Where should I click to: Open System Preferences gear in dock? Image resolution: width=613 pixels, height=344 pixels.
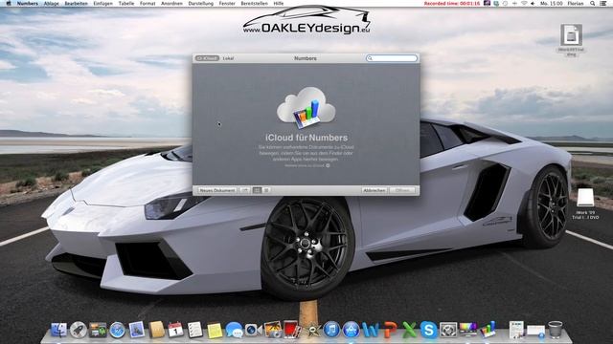point(448,330)
